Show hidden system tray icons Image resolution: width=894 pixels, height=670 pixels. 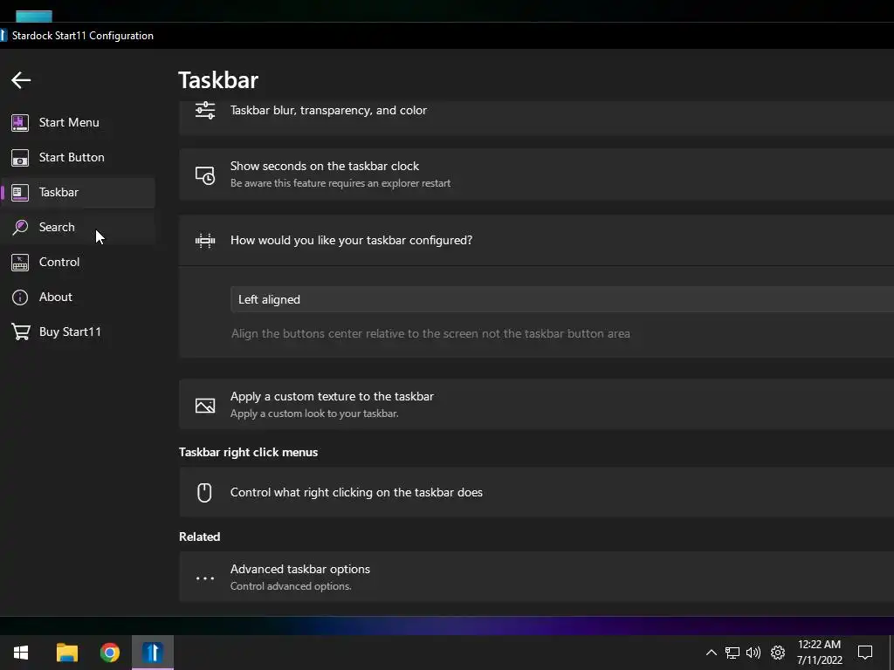coord(711,653)
